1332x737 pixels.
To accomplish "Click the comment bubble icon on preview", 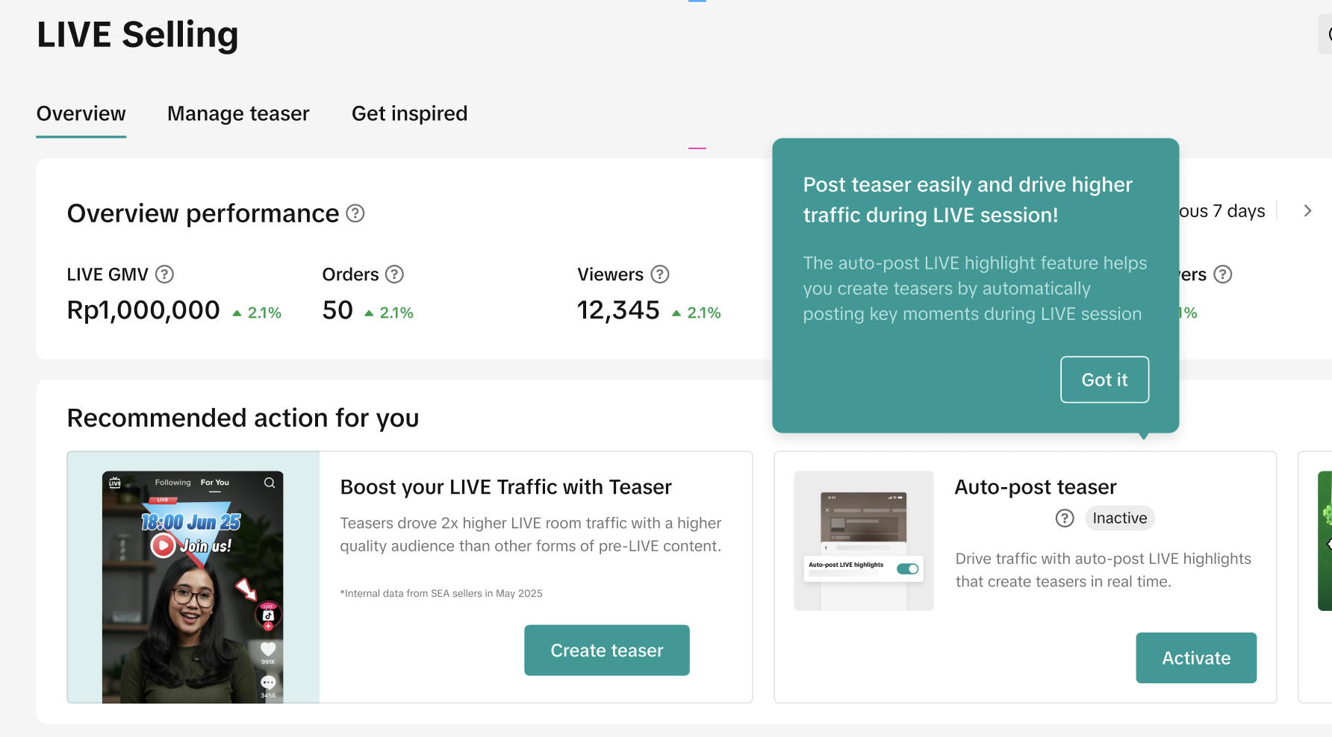I will coord(268,683).
